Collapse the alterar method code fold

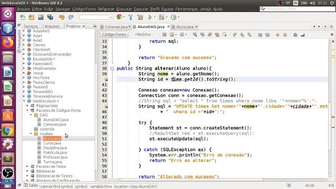tap(112, 69)
